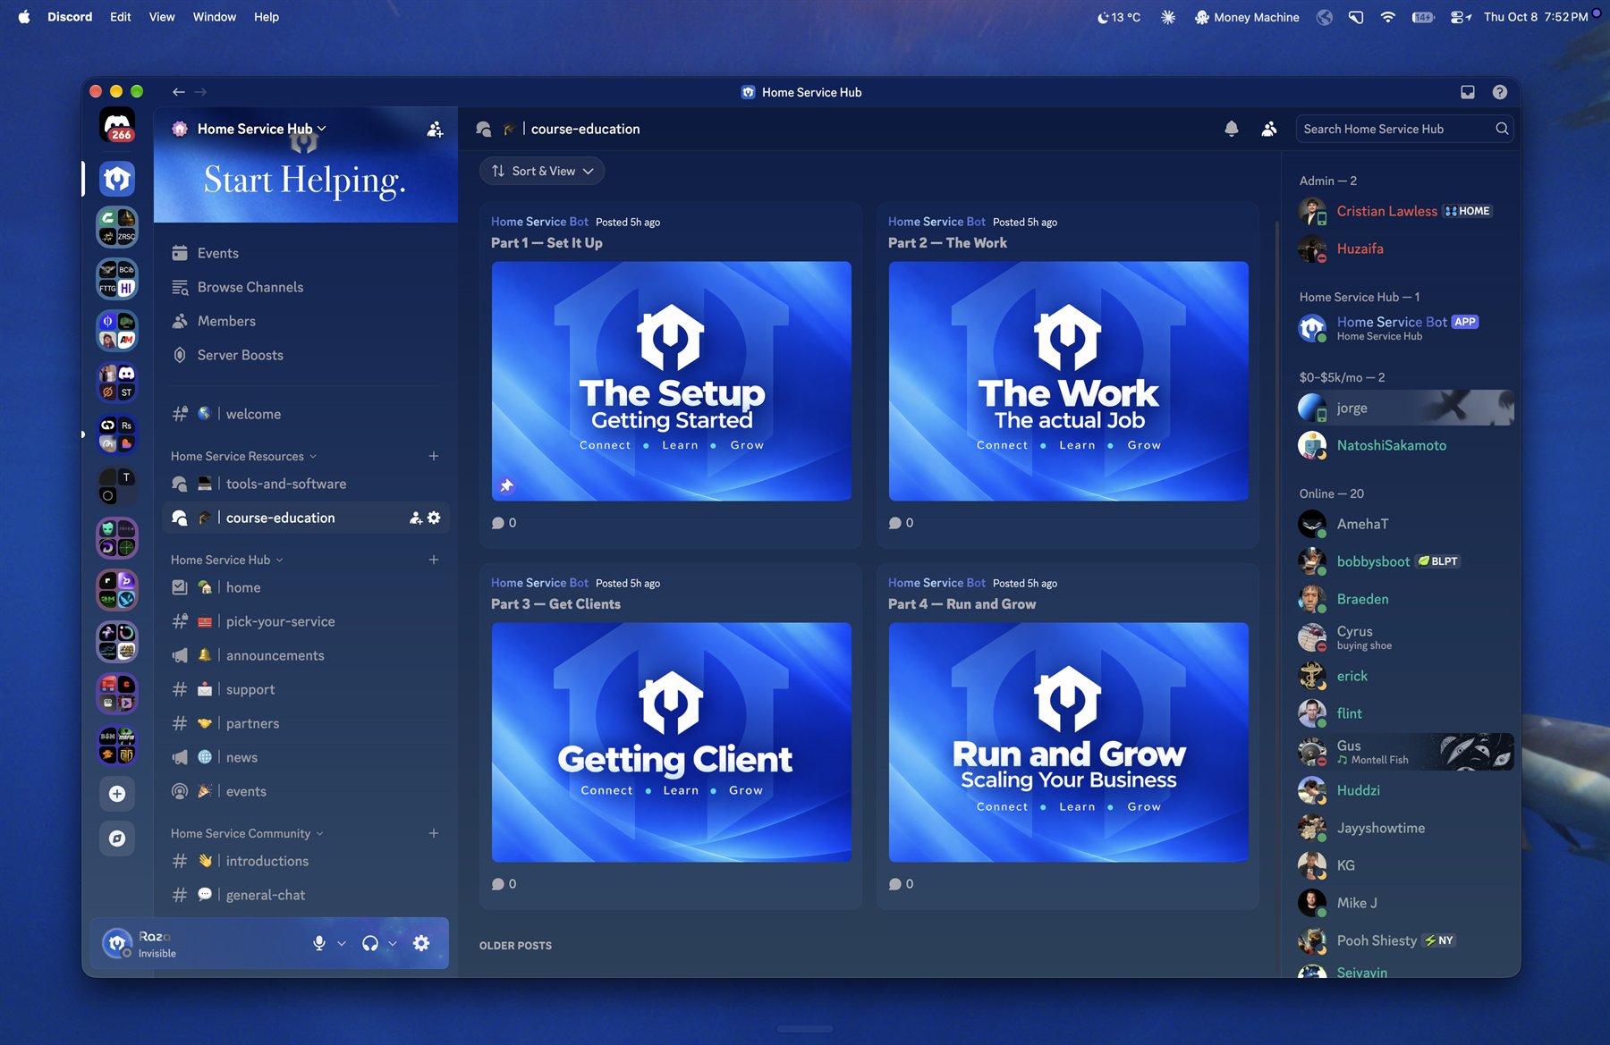Click the Add a Server plus icon
This screenshot has width=1610, height=1045.
tap(117, 794)
